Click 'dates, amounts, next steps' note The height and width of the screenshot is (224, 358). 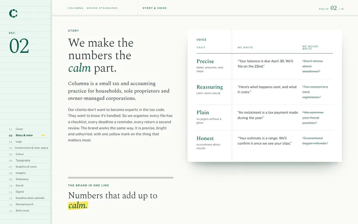210,69
